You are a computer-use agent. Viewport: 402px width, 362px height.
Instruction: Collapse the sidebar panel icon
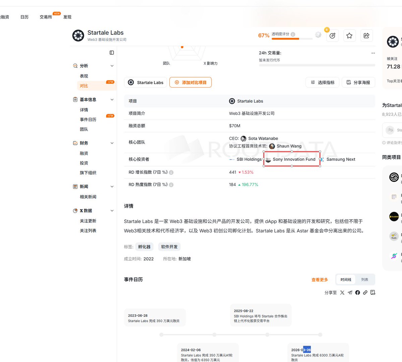coord(112,53)
